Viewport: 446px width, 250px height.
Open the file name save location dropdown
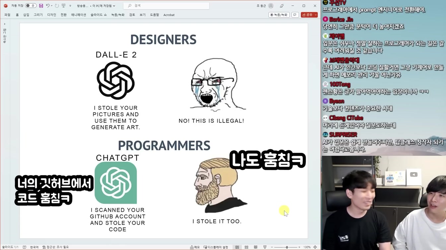pyautogui.click(x=114, y=6)
